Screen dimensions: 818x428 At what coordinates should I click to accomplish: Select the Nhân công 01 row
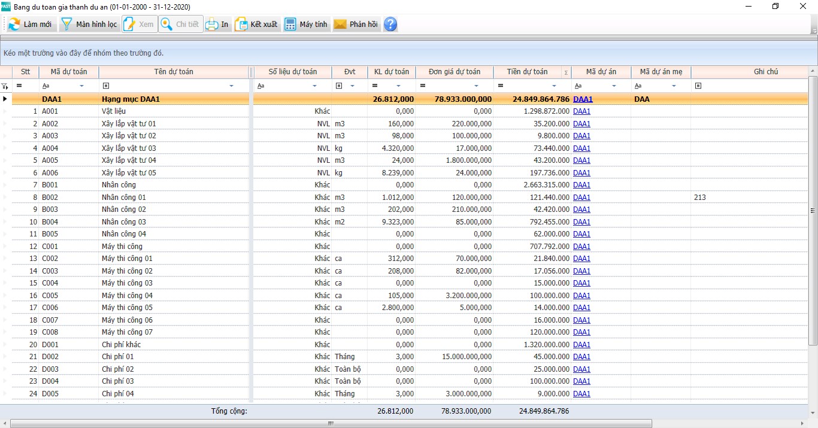[x=123, y=198]
